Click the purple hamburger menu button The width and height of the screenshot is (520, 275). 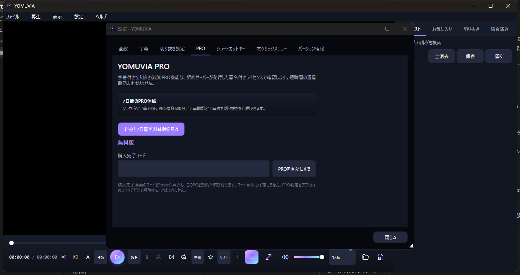coord(252,257)
